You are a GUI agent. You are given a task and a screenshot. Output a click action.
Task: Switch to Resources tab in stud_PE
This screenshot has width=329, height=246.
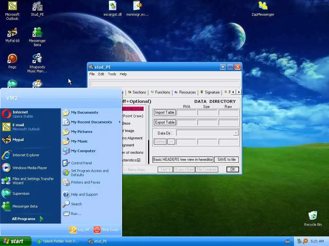pos(185,92)
